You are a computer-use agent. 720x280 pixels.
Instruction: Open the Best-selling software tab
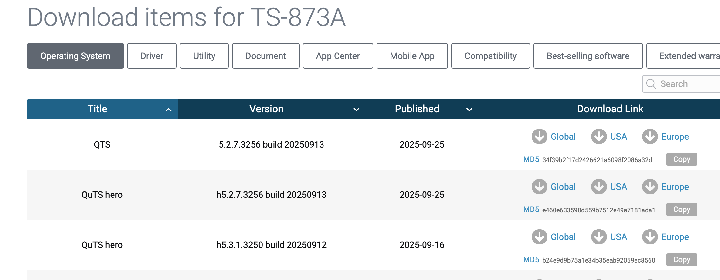(x=588, y=56)
